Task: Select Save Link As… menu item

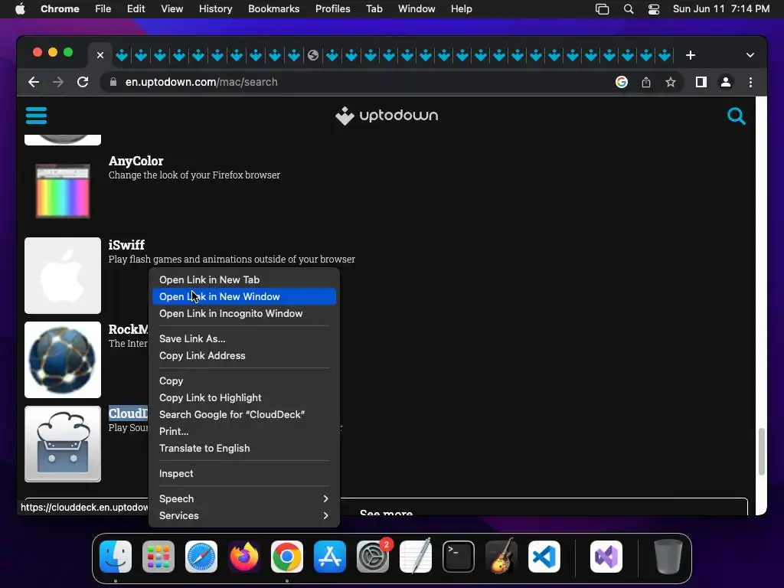Action: [x=244, y=338]
